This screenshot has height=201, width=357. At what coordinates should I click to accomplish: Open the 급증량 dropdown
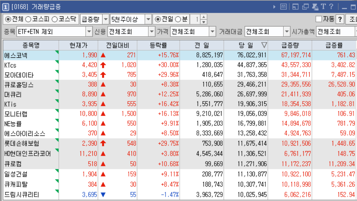106,19
